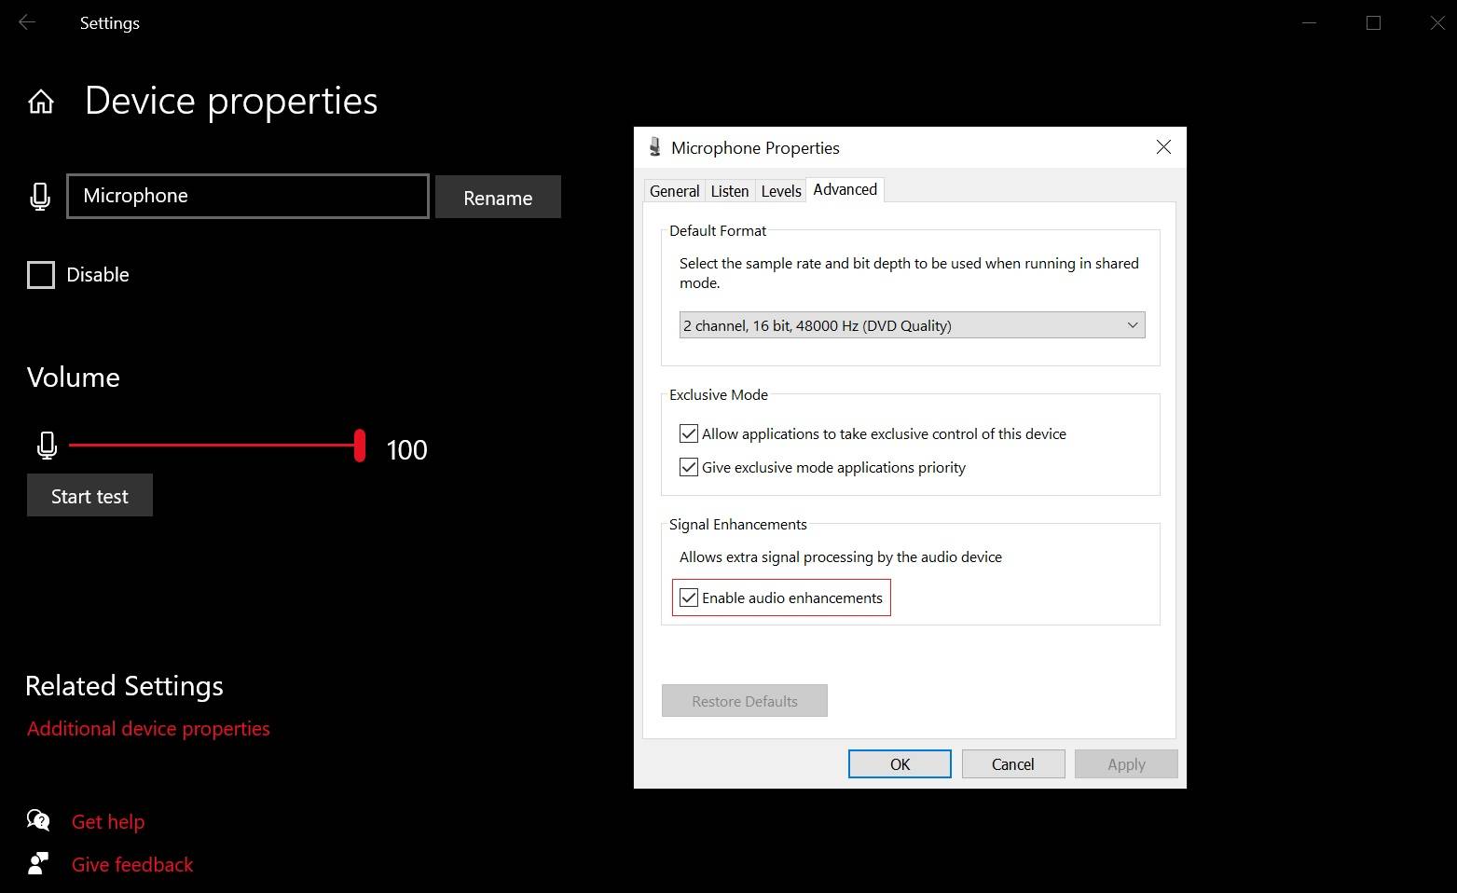Click the microphone icon in the dialog title bar
Image resolution: width=1457 pixels, height=893 pixels.
[655, 147]
